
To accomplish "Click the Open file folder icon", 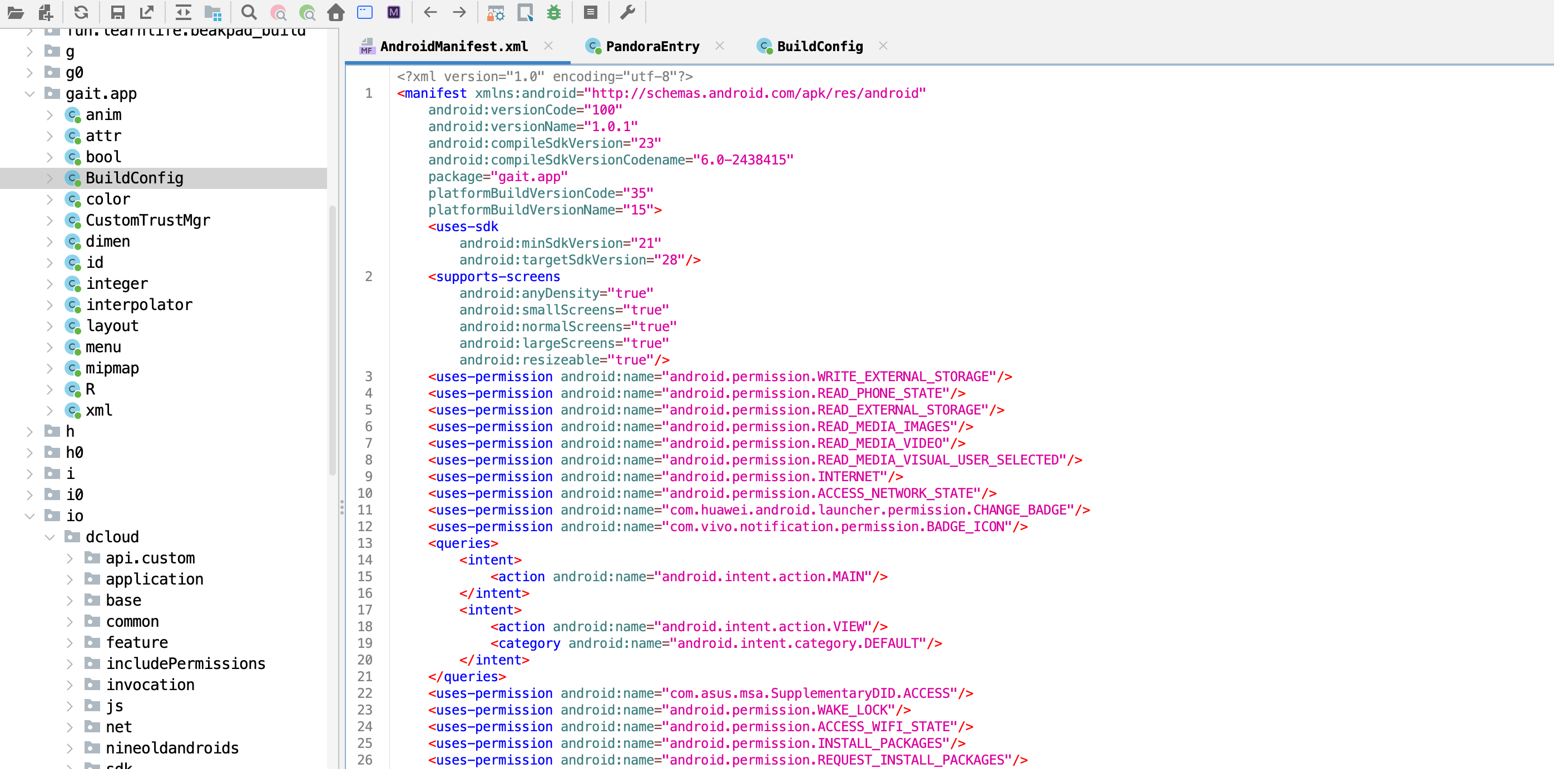I will (x=16, y=13).
